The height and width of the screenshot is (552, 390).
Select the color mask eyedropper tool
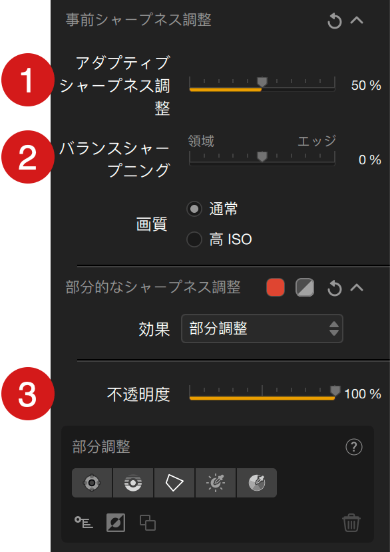tap(257, 483)
